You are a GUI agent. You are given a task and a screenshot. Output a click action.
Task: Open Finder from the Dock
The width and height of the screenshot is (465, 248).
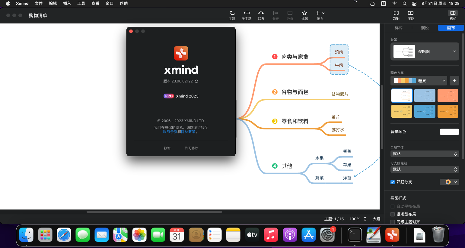(x=26, y=235)
